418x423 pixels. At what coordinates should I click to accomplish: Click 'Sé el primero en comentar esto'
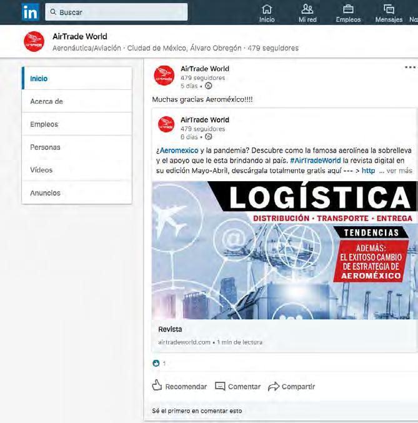tap(197, 411)
